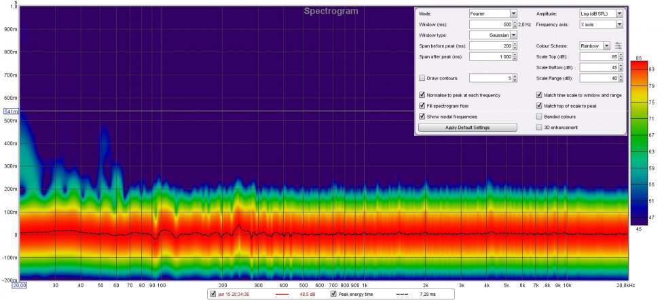Increase Scale Range (dB) with its up arrow
Screen dimensions: 662x300
(x=621, y=77)
